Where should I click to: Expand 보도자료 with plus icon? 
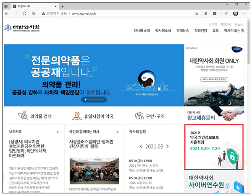tap(58, 132)
